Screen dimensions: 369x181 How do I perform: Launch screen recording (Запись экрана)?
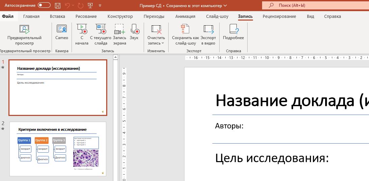[119, 30]
